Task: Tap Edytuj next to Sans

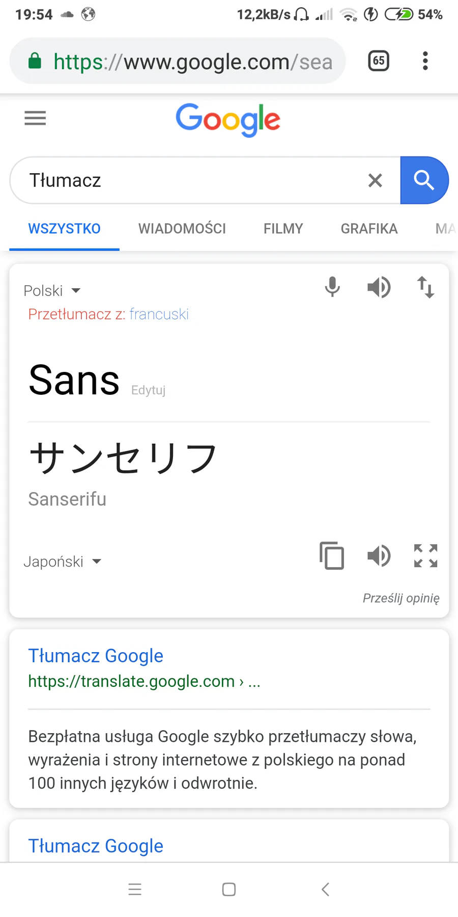Action: (x=148, y=390)
